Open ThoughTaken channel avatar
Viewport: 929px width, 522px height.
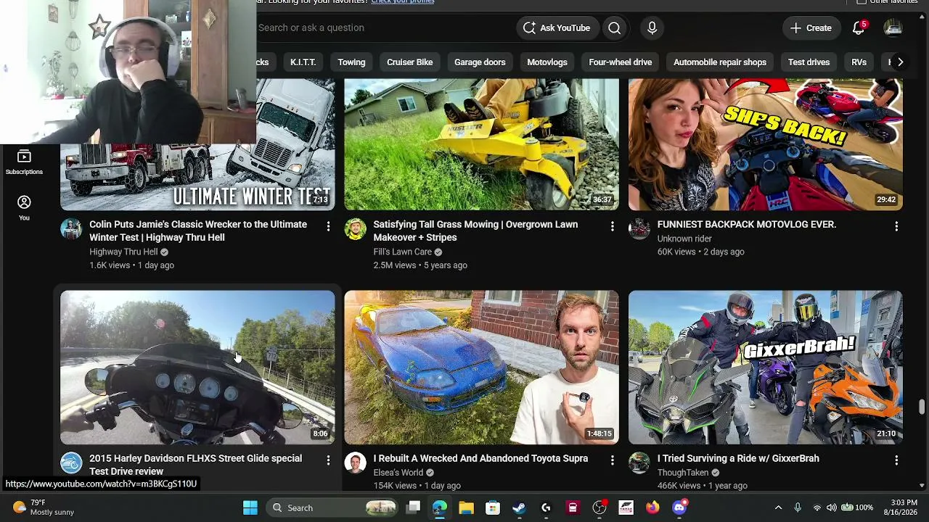coord(639,463)
